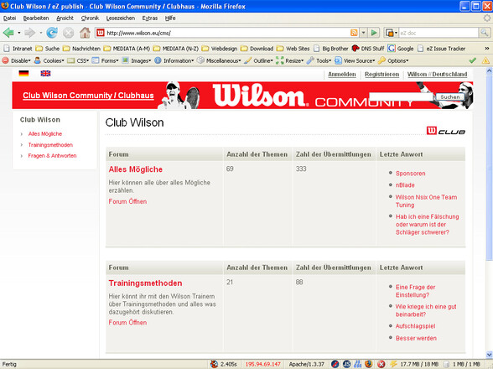Open the Google bookmark
Viewport: 493px width, 369px height.
tap(401, 49)
